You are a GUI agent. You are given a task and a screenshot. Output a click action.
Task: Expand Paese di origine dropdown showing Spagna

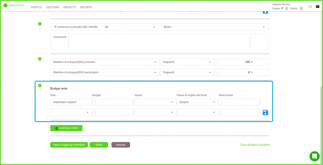(x=197, y=102)
